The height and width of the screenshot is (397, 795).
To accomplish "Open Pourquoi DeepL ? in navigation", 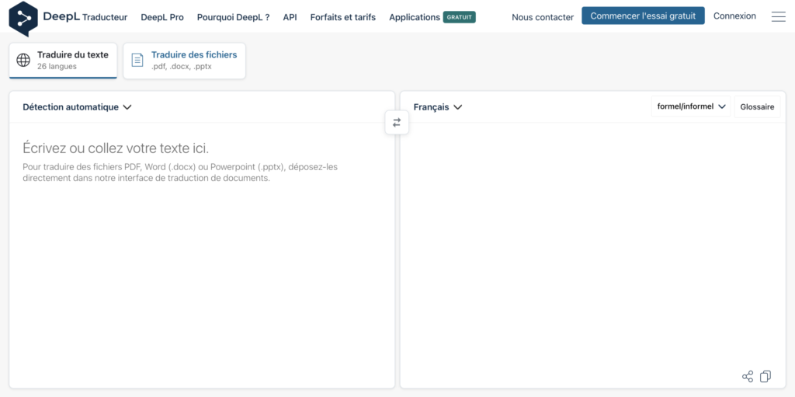I will pyautogui.click(x=233, y=17).
